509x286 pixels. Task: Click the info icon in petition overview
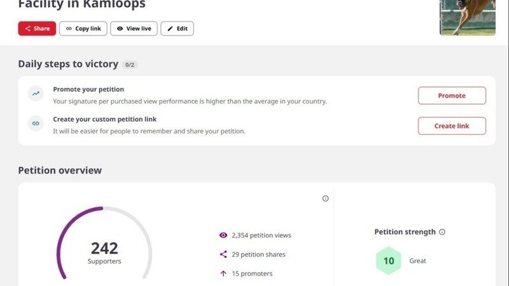pyautogui.click(x=326, y=198)
